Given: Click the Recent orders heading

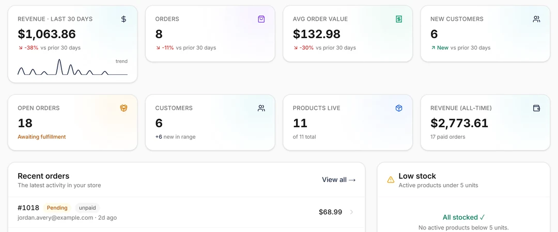Looking at the screenshot, I should click(x=43, y=176).
